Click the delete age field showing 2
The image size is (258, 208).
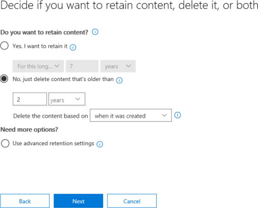(30, 100)
